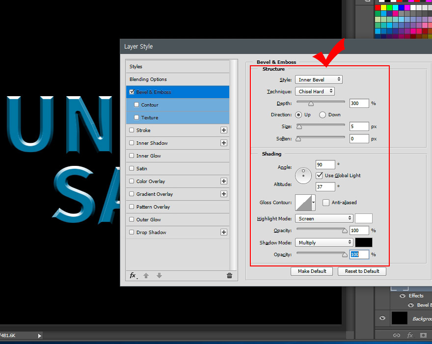Enable the Gradient Overlay checkbox
Viewport: 432px width, 344px height.
132,194
